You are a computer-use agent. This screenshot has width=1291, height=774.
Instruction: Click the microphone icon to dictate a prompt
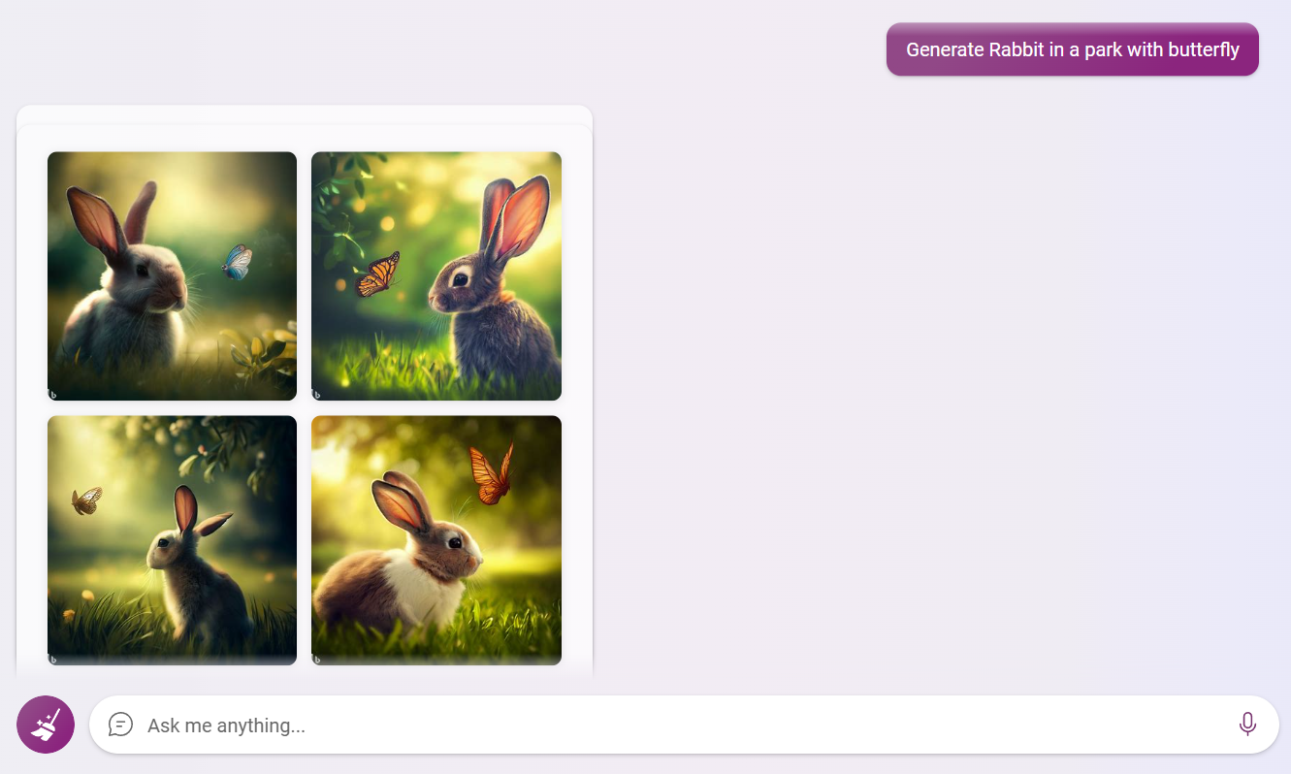[1247, 723]
